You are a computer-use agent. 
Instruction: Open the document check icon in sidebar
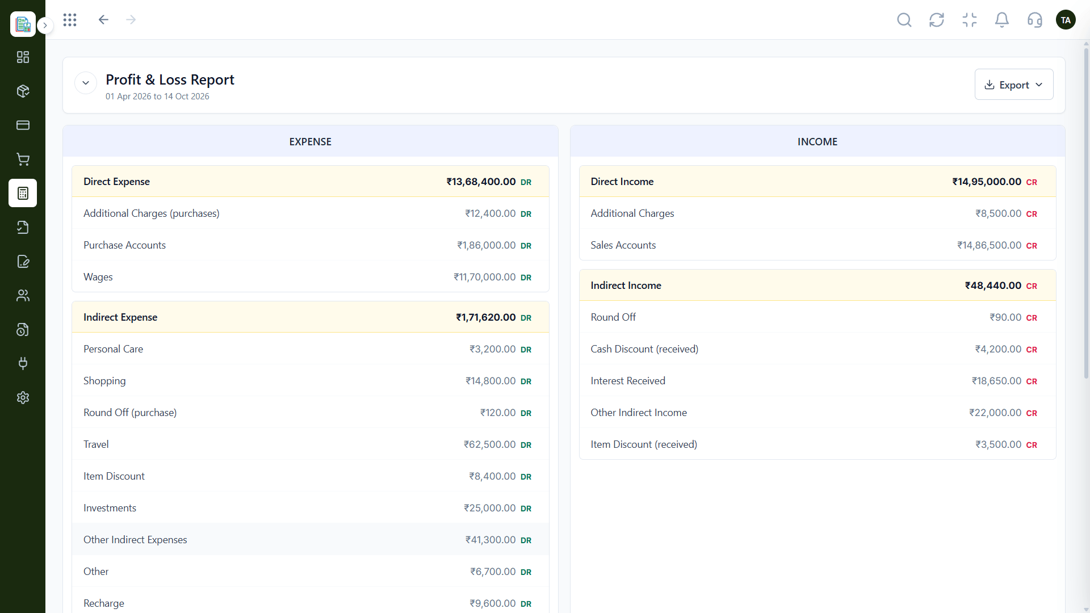pos(23,227)
